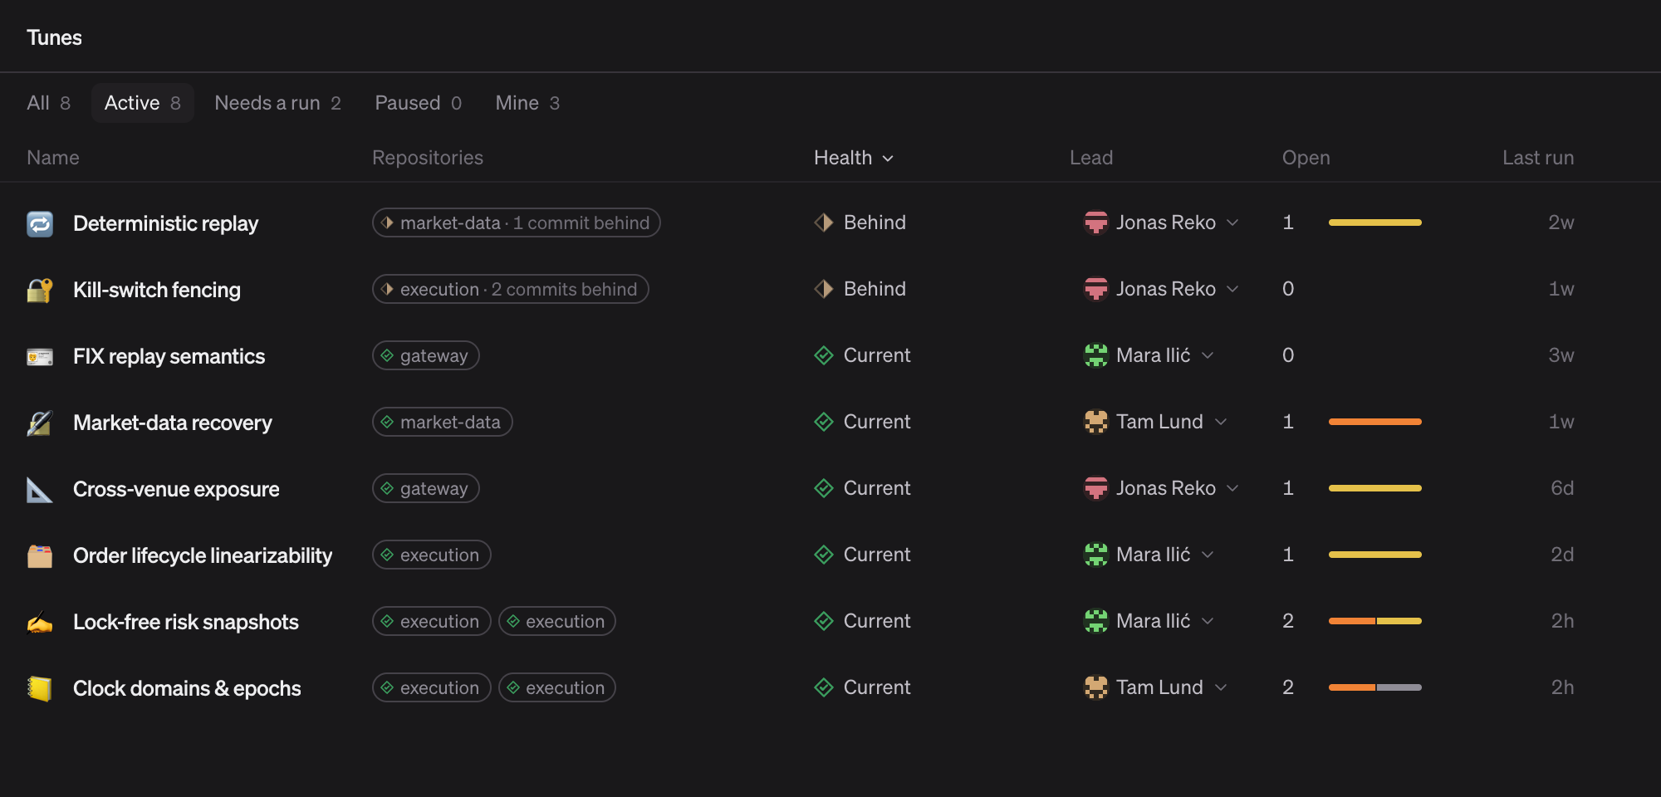Click Tam Lund avatar in Market-data recovery row
1661x797 pixels.
(x=1096, y=422)
